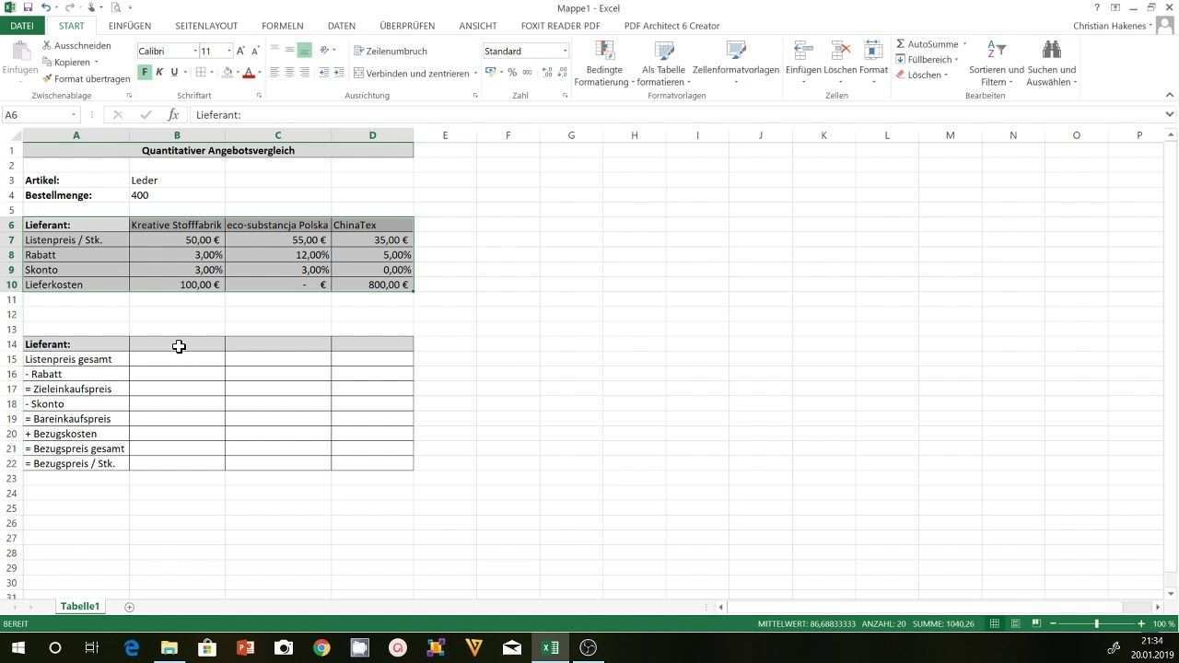Image resolution: width=1179 pixels, height=663 pixels.
Task: Open Sortieren und Filtern tool
Action: coord(996,51)
